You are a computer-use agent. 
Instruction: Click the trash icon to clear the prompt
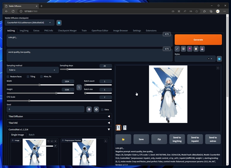(x=183, y=49)
